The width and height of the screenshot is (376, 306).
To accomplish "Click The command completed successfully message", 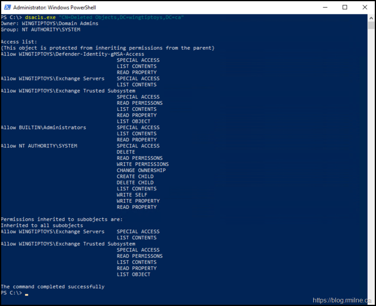I will [x=53, y=287].
